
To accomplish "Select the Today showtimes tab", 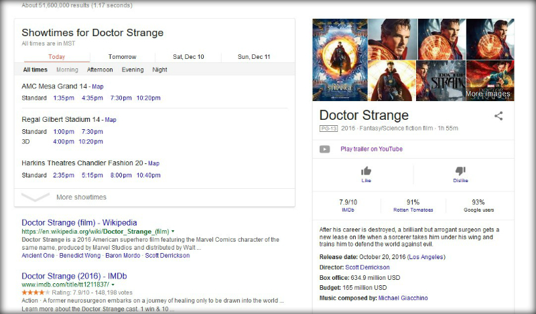I will [x=57, y=57].
